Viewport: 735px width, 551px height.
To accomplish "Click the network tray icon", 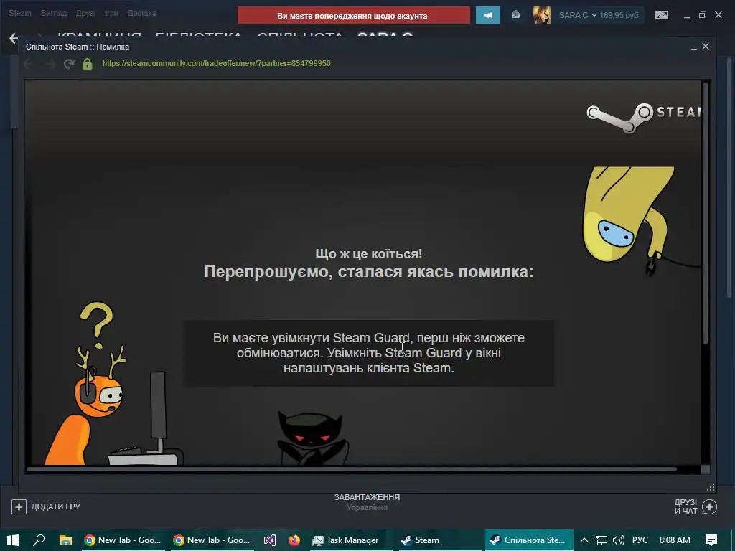I will [x=601, y=541].
